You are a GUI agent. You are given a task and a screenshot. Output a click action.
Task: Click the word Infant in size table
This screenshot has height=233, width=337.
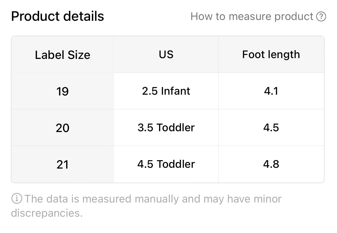176,91
